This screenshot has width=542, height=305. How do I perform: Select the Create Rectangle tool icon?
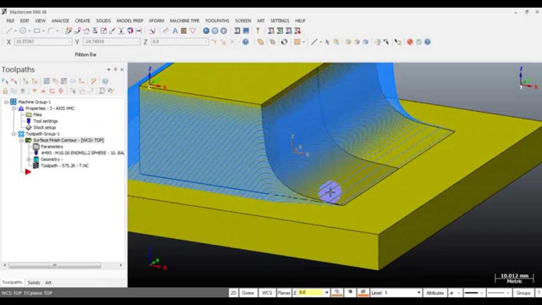[x=37, y=31]
